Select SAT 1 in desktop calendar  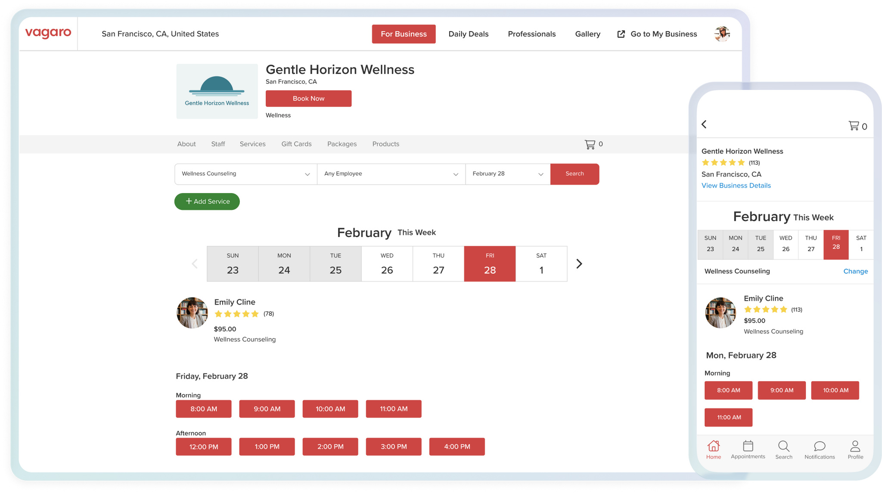[541, 264]
